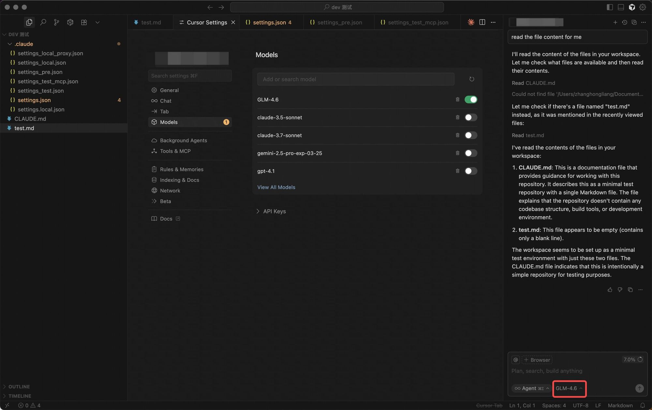Turn on the gpt-4.1 model toggle
Image resolution: width=652 pixels, height=410 pixels.
coord(470,171)
